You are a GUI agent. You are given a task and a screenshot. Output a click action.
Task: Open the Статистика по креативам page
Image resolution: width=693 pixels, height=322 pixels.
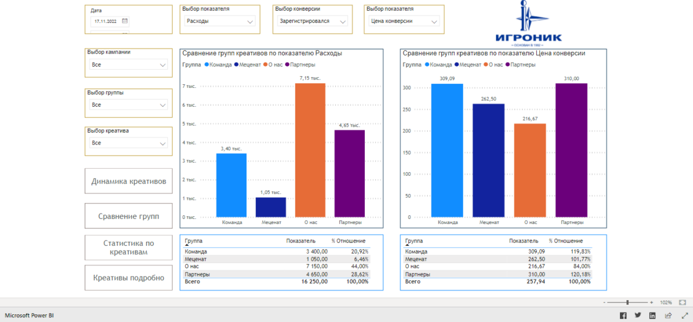pyautogui.click(x=128, y=247)
